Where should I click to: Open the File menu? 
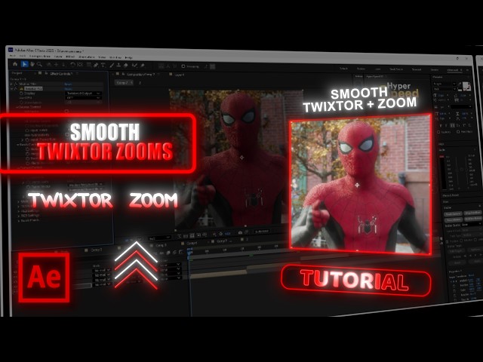coord(13,56)
